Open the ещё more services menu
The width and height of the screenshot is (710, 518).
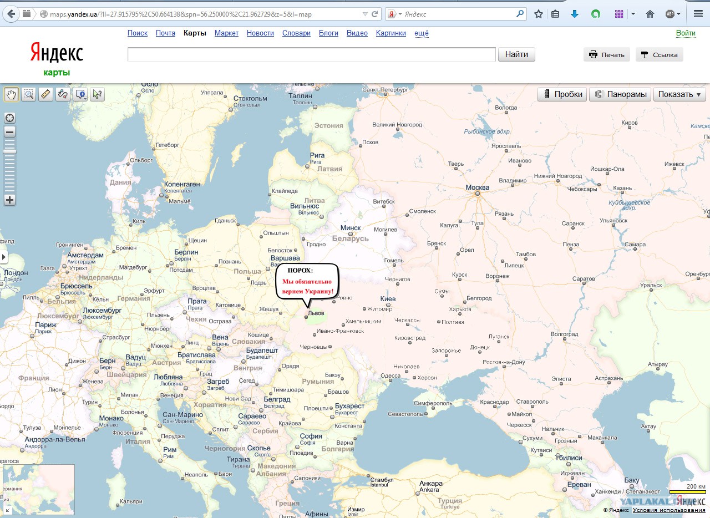click(x=422, y=33)
